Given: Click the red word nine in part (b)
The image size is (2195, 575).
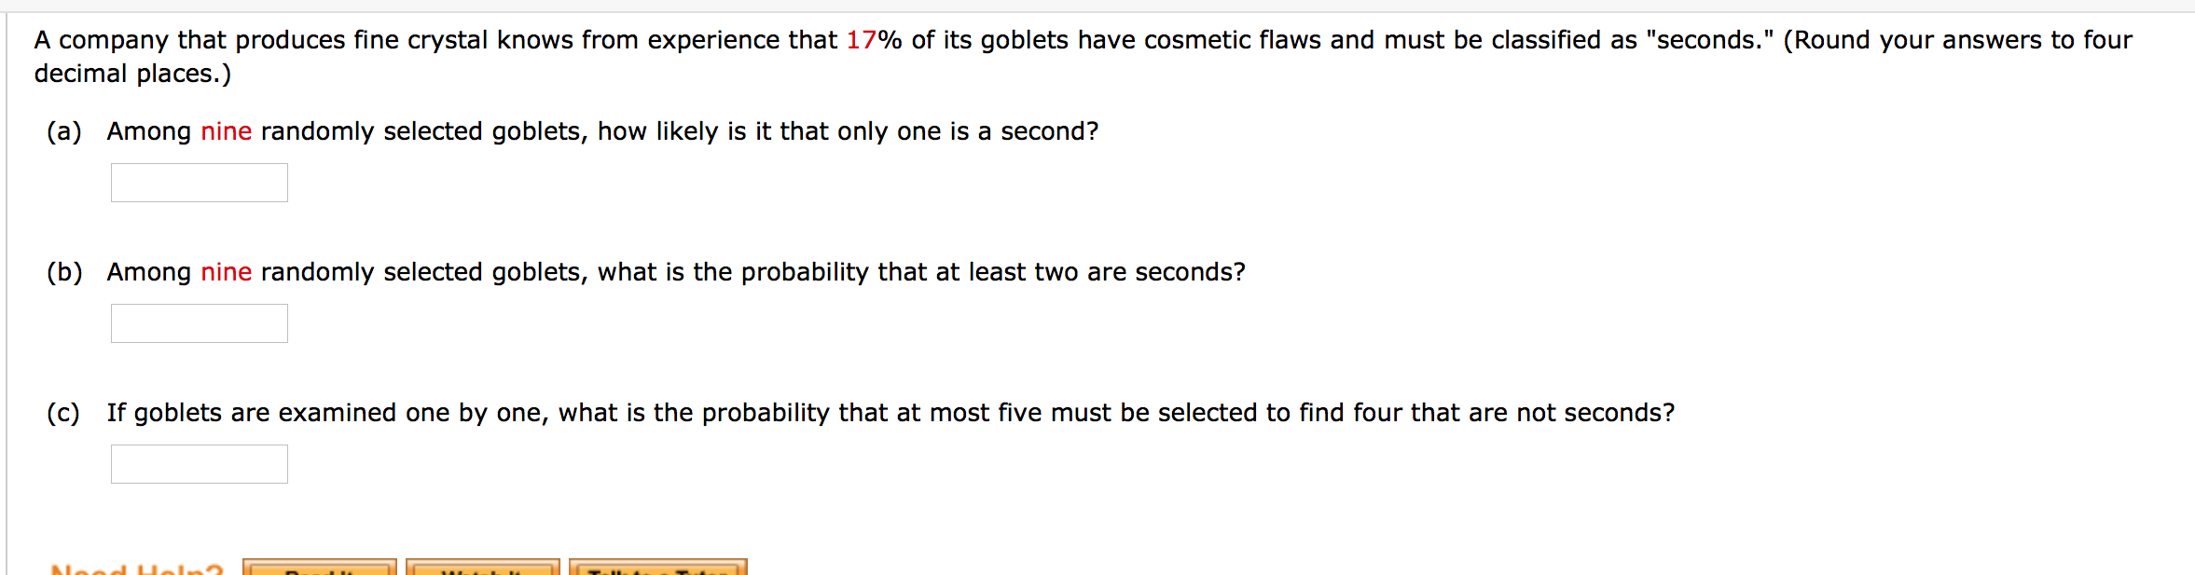Looking at the screenshot, I should 227,272.
